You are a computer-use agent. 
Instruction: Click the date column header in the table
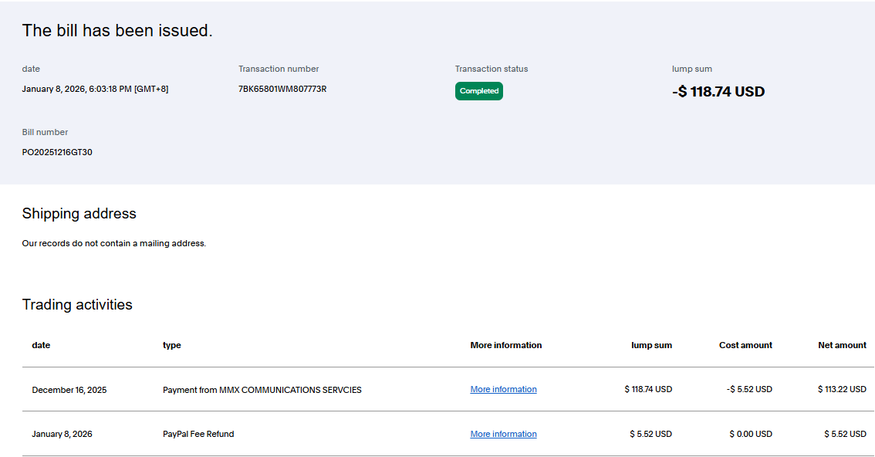click(x=41, y=345)
